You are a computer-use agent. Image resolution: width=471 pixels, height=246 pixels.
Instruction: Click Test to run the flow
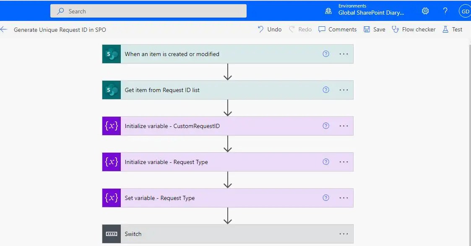453,29
